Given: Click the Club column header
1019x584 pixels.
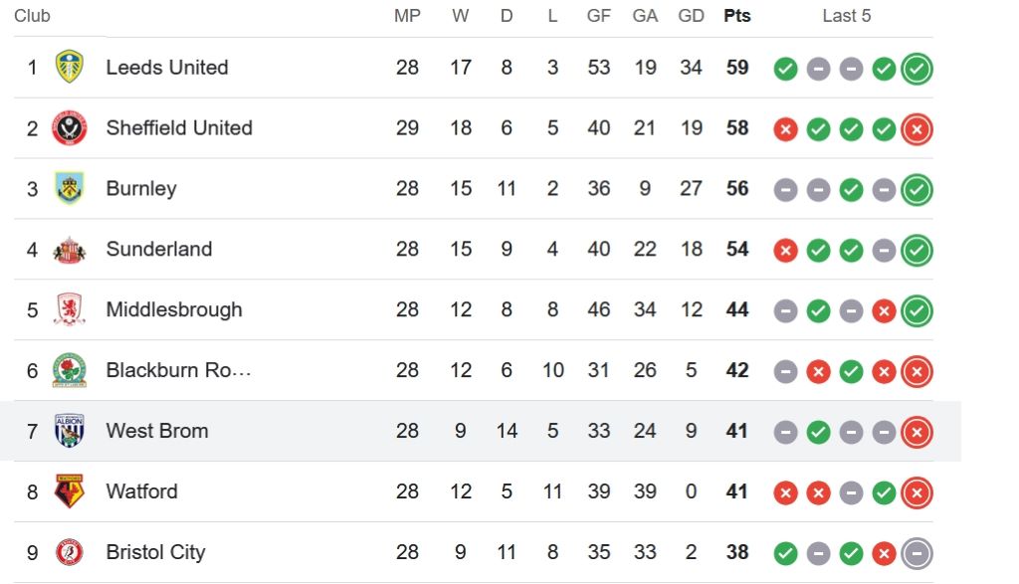Looking at the screenshot, I should pyautogui.click(x=32, y=16).
